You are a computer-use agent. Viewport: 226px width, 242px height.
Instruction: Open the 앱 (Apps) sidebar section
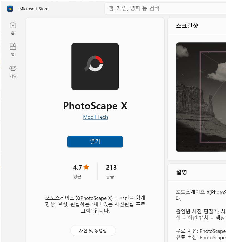point(13,50)
